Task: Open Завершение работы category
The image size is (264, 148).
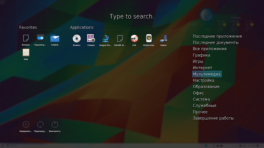Action: [x=213, y=118]
